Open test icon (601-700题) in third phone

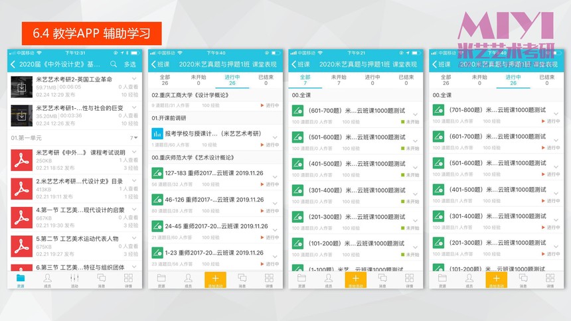(298, 110)
